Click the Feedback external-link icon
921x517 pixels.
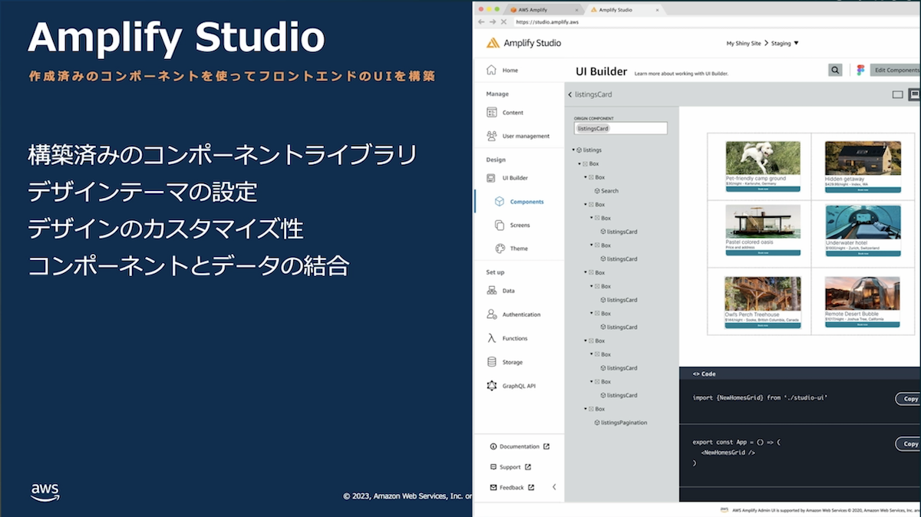point(531,487)
